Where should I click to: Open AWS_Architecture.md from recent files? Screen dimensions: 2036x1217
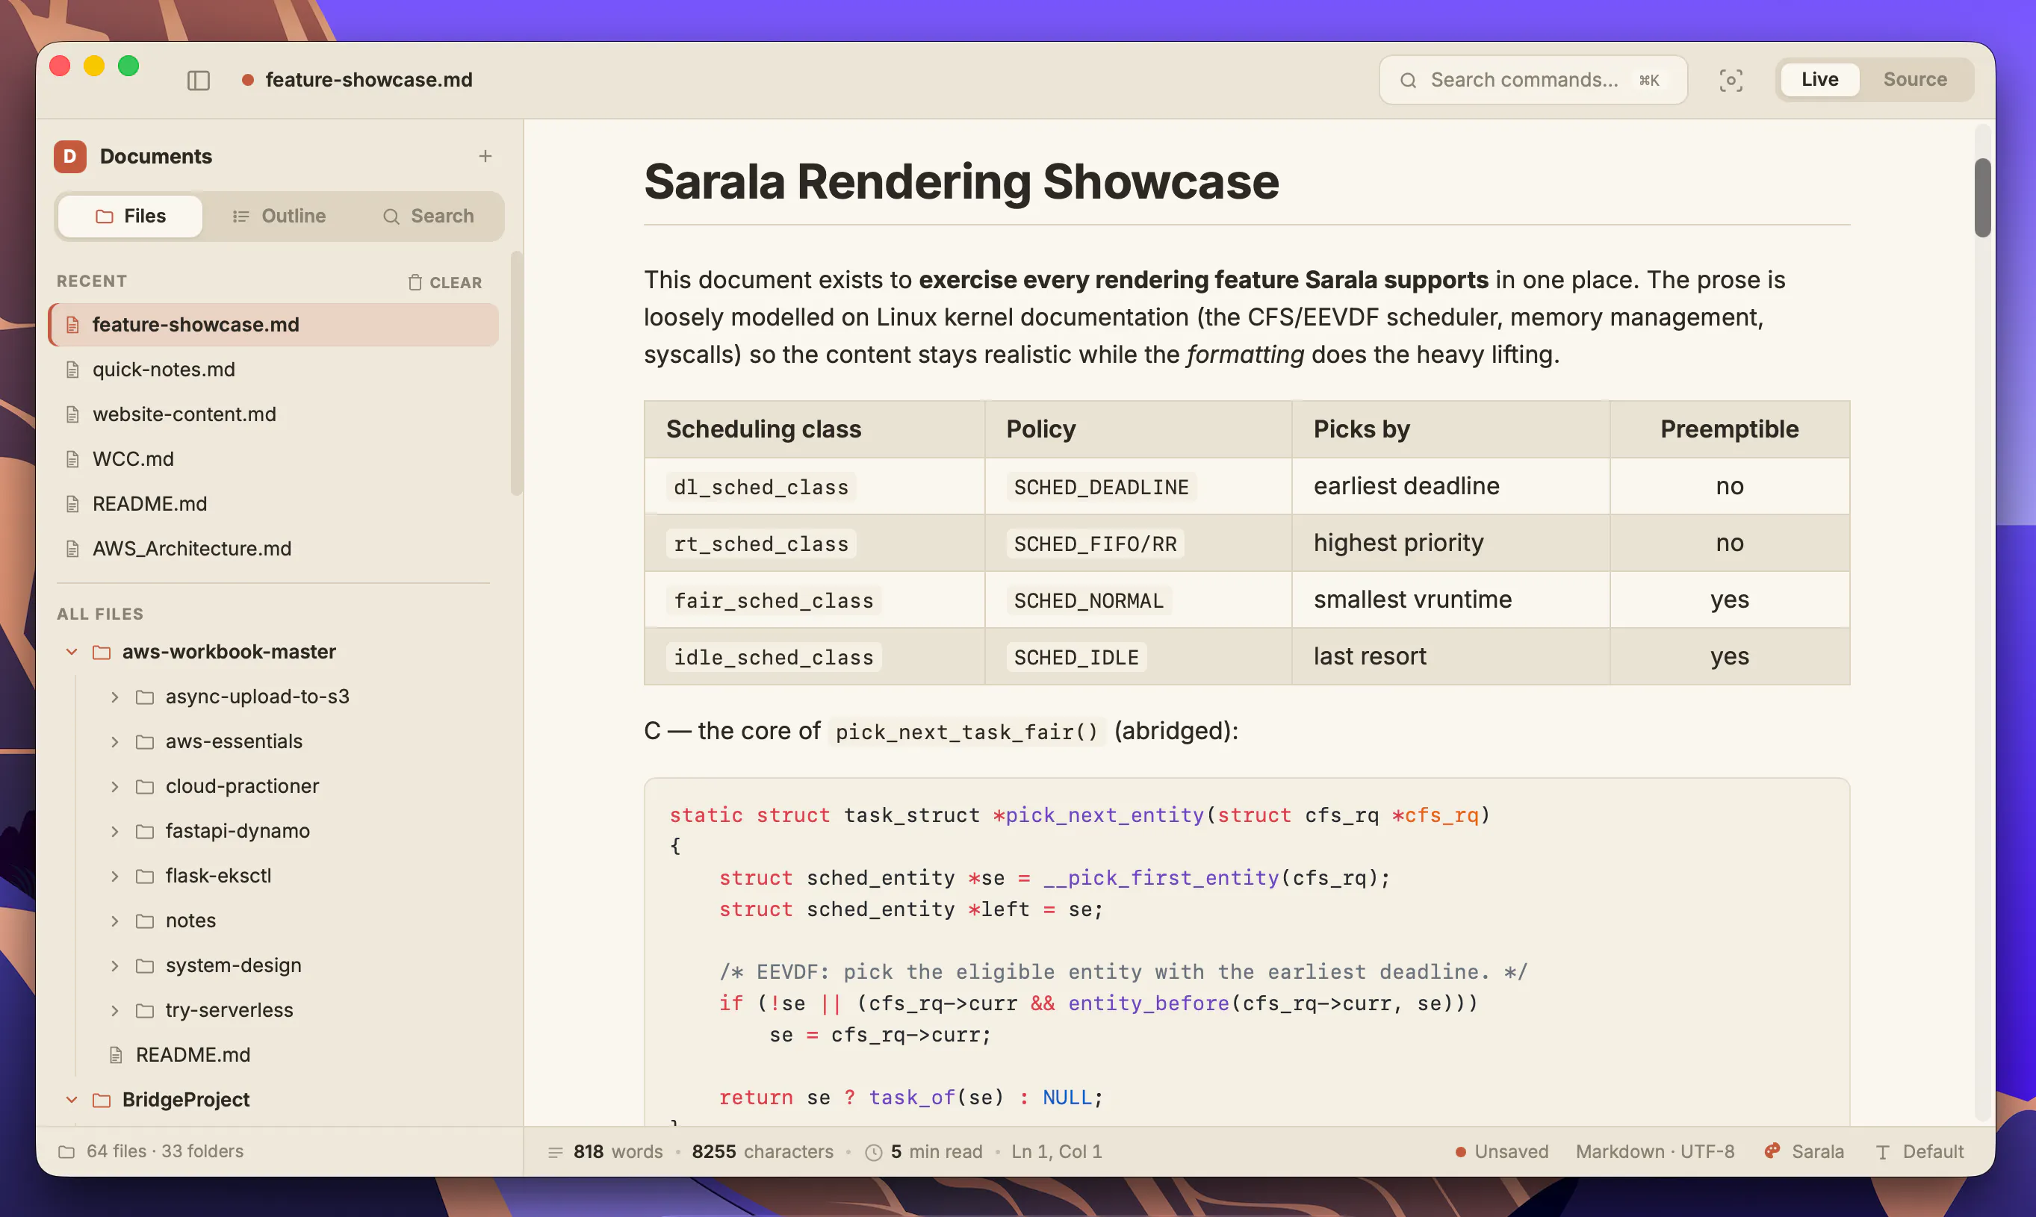(x=274, y=549)
